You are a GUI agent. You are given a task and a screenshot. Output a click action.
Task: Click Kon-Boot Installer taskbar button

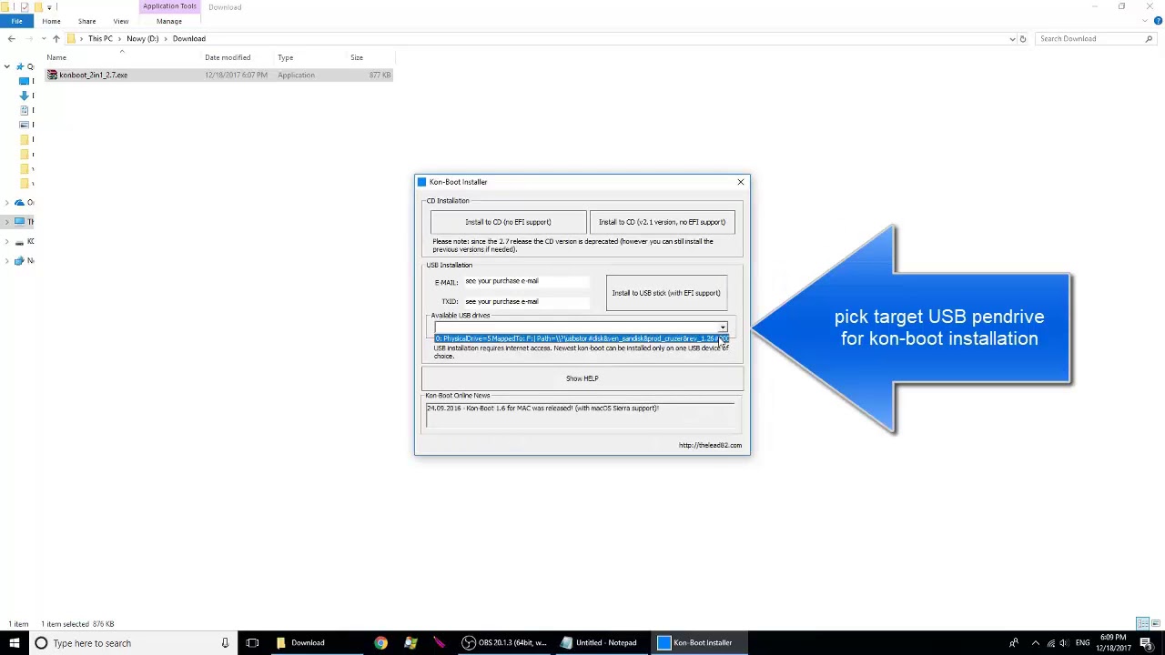point(701,643)
